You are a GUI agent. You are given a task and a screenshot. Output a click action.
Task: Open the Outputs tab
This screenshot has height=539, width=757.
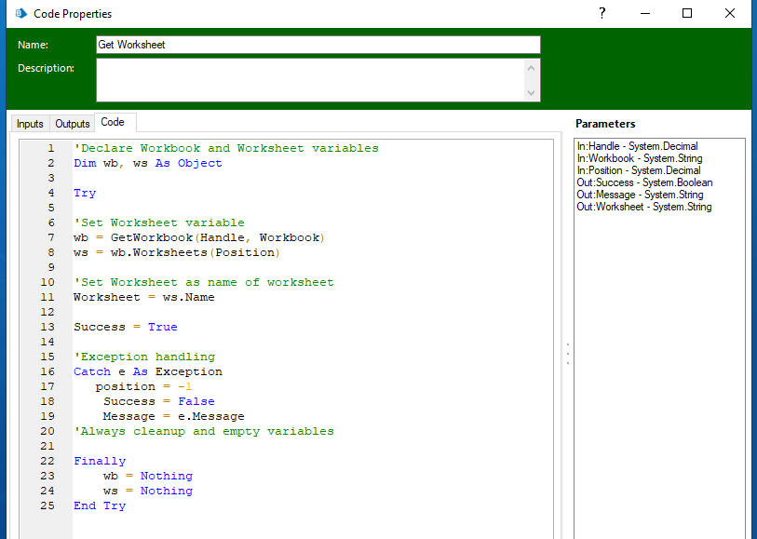[x=73, y=124]
